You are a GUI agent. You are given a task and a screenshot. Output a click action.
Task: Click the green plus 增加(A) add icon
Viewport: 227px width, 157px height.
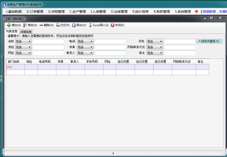point(9,25)
